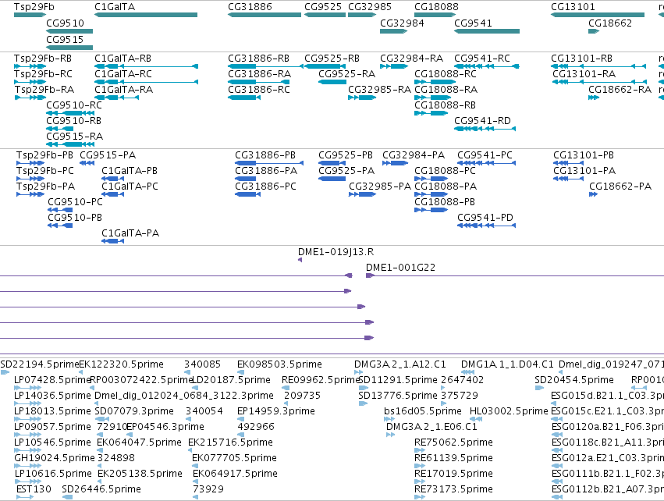The width and height of the screenshot is (664, 501).
Task: Select EST SD11291.5prime
Action: click(x=398, y=380)
